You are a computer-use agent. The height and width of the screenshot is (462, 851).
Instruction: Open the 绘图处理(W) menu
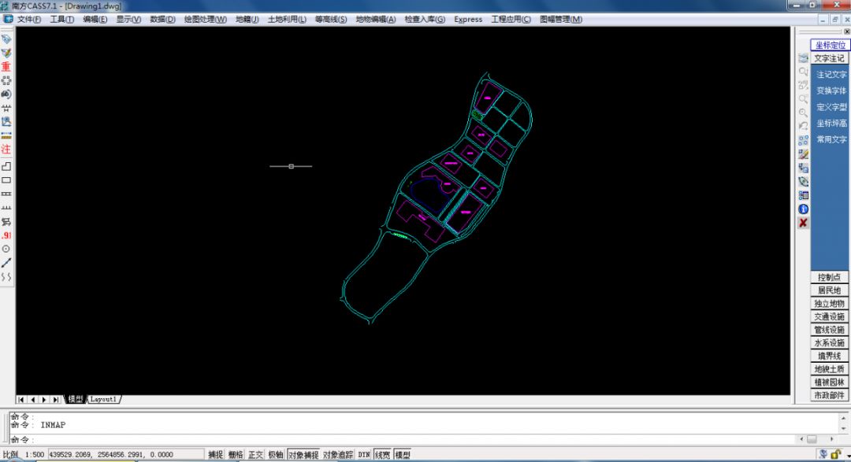tap(205, 20)
